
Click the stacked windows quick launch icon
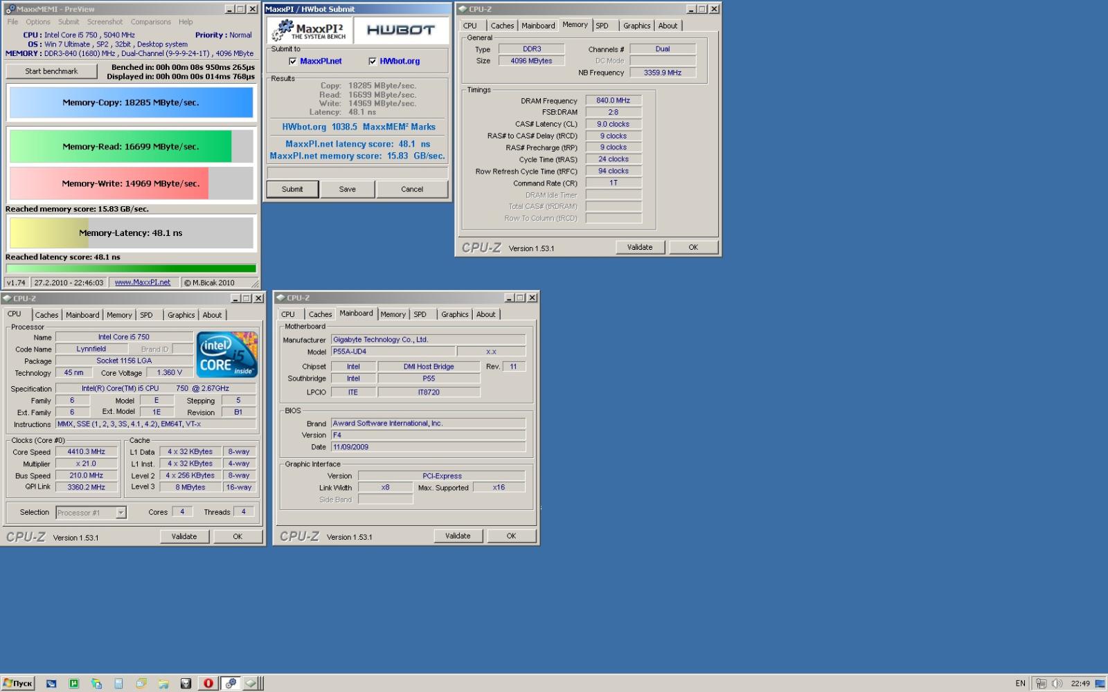pyautogui.click(x=141, y=683)
